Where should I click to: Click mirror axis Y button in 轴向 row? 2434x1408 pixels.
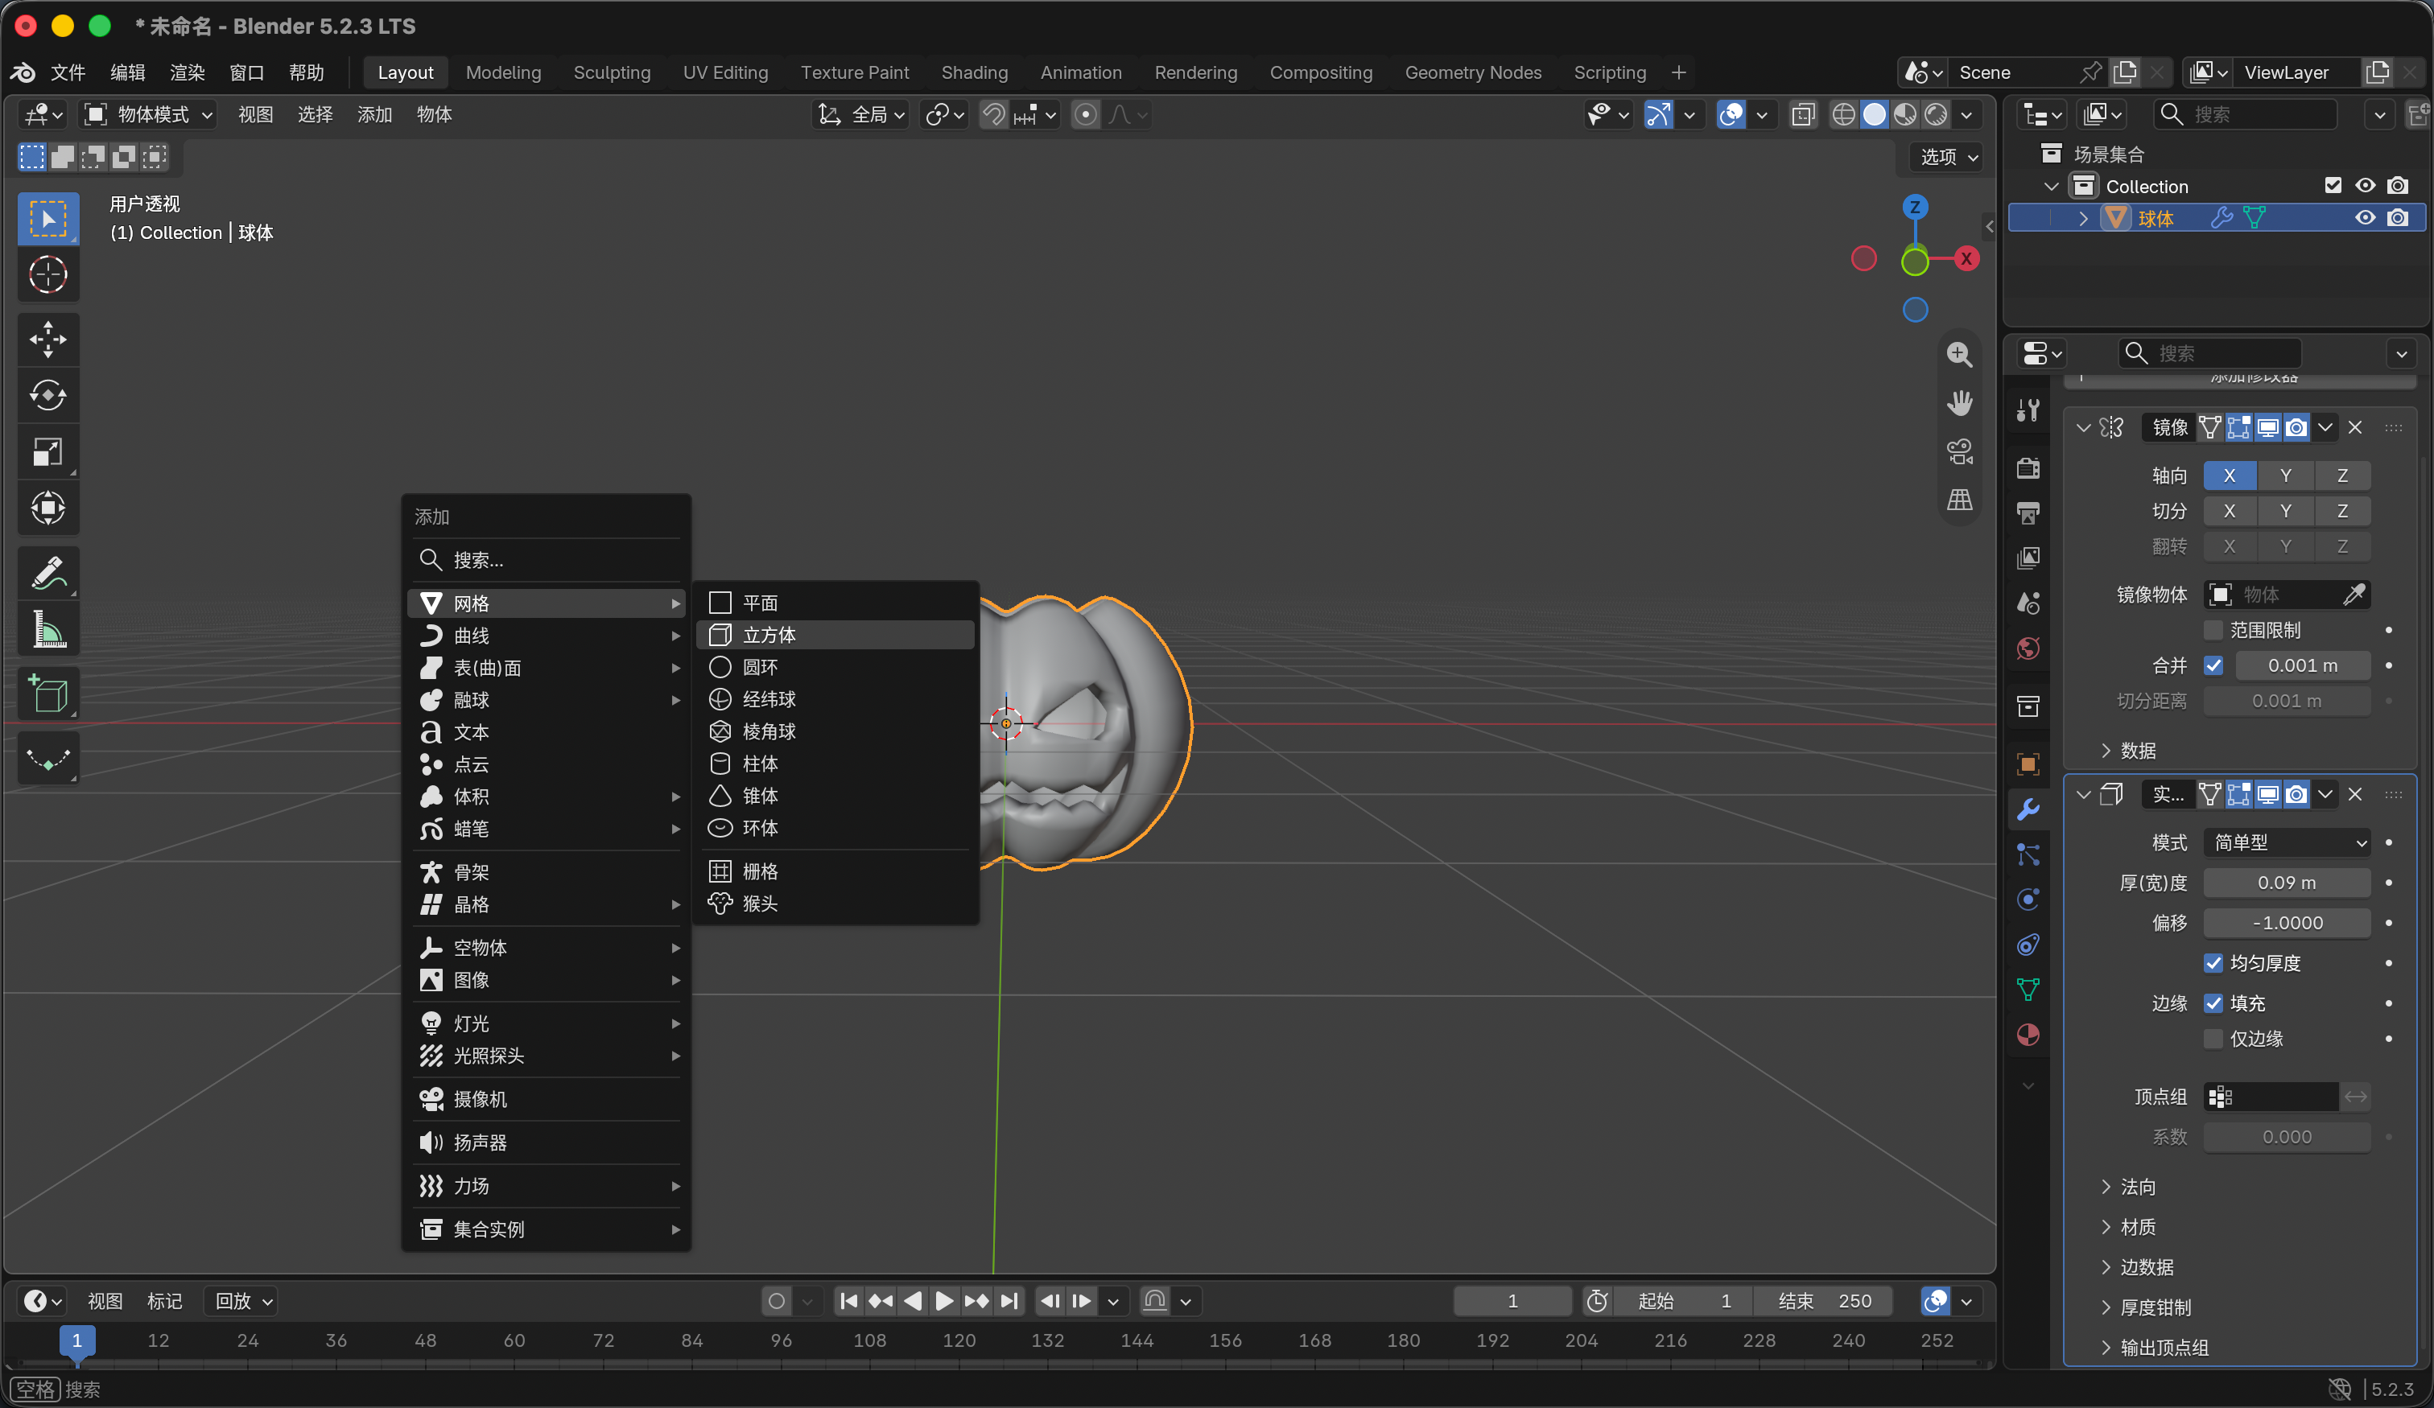[x=2285, y=476]
